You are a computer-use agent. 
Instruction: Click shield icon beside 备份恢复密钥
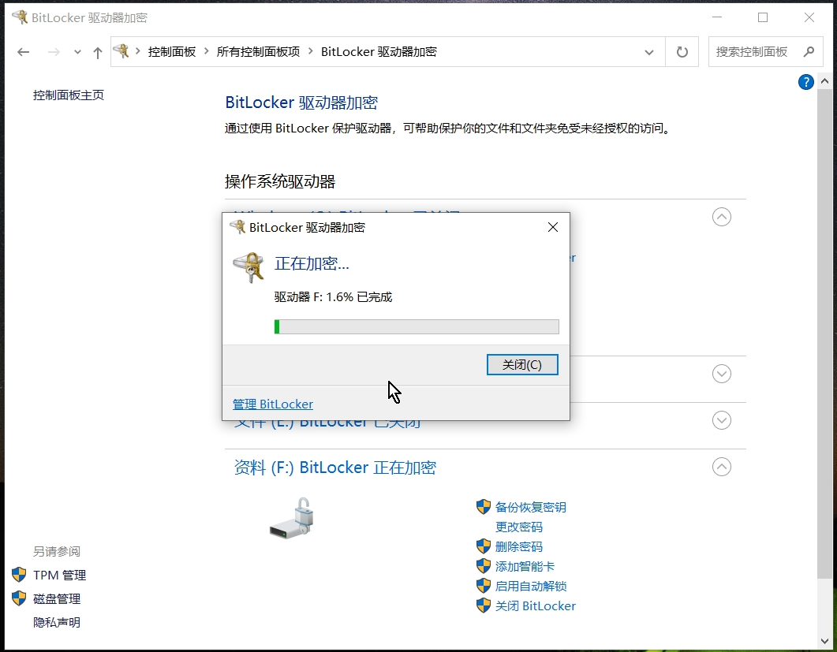coord(483,507)
